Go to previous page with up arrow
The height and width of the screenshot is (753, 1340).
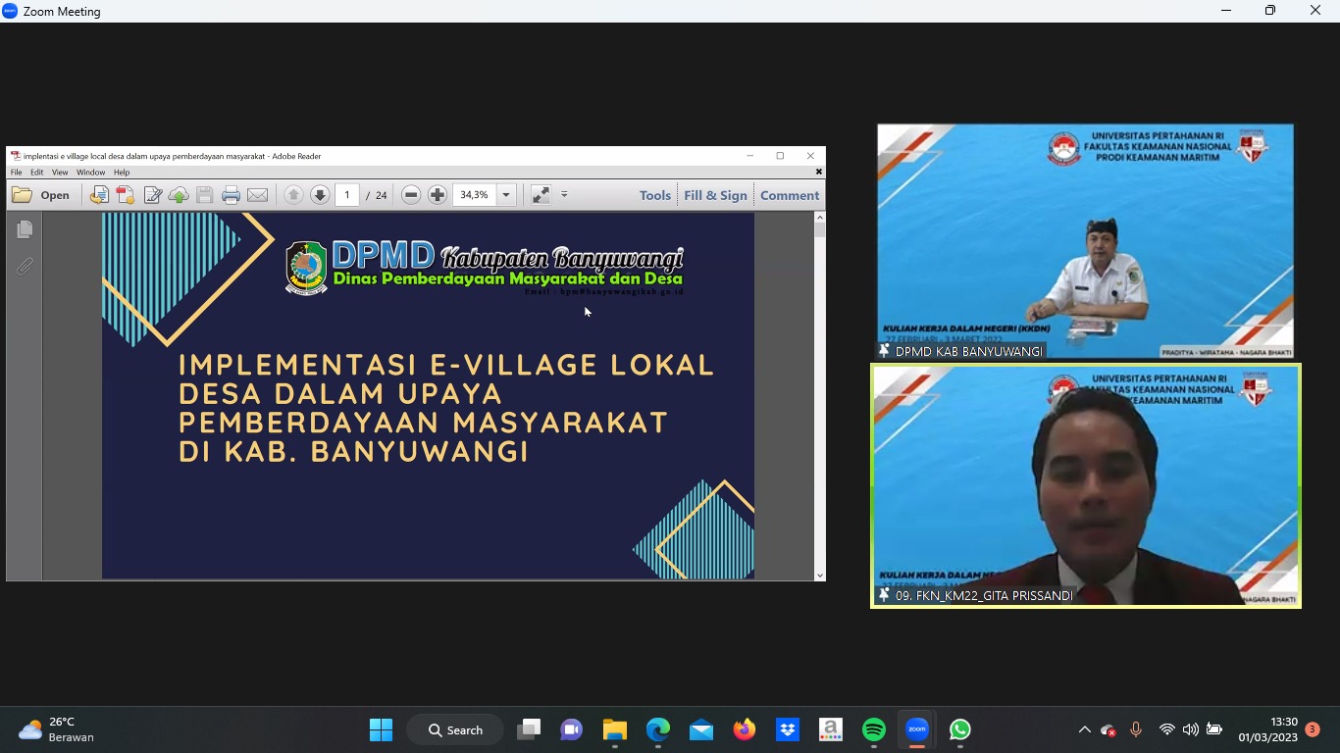point(293,195)
